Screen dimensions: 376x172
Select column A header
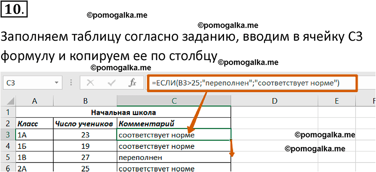coord(34,101)
